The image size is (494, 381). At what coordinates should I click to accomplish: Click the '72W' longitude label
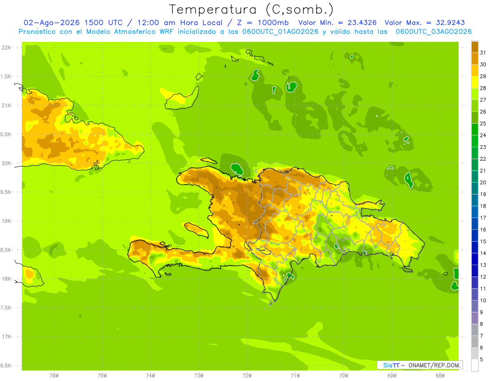pos(247,376)
